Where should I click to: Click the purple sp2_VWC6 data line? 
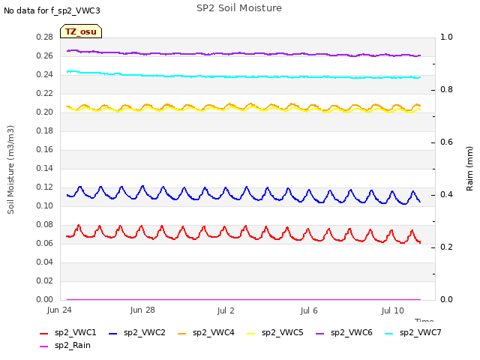point(243,53)
